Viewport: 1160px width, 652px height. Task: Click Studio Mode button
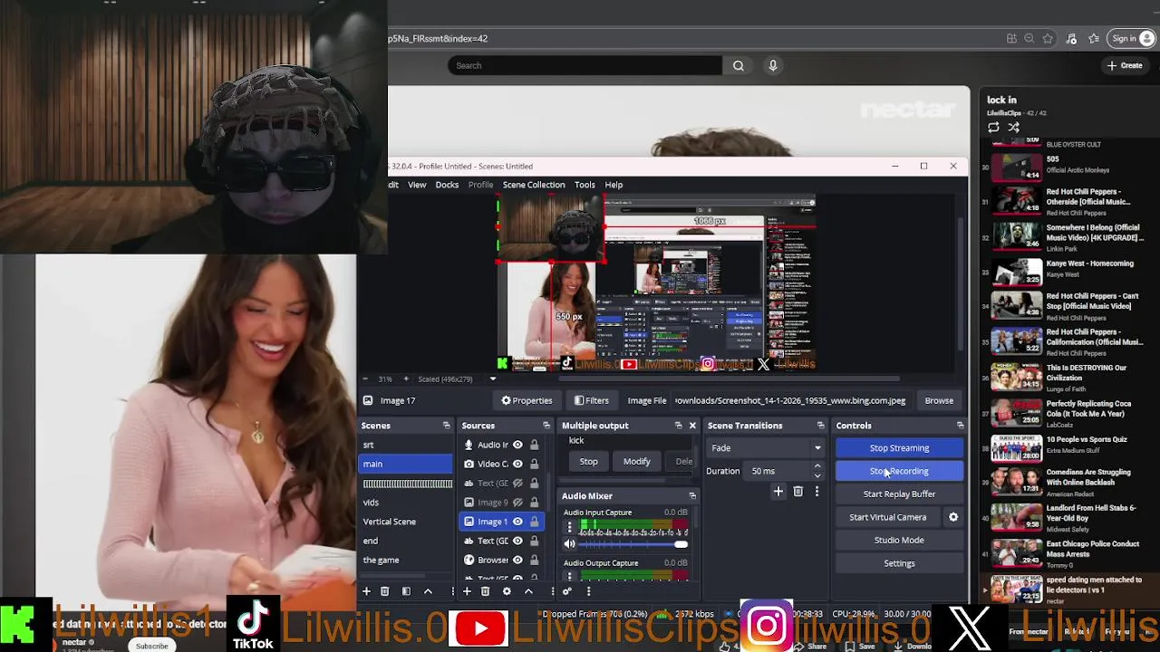coord(899,540)
